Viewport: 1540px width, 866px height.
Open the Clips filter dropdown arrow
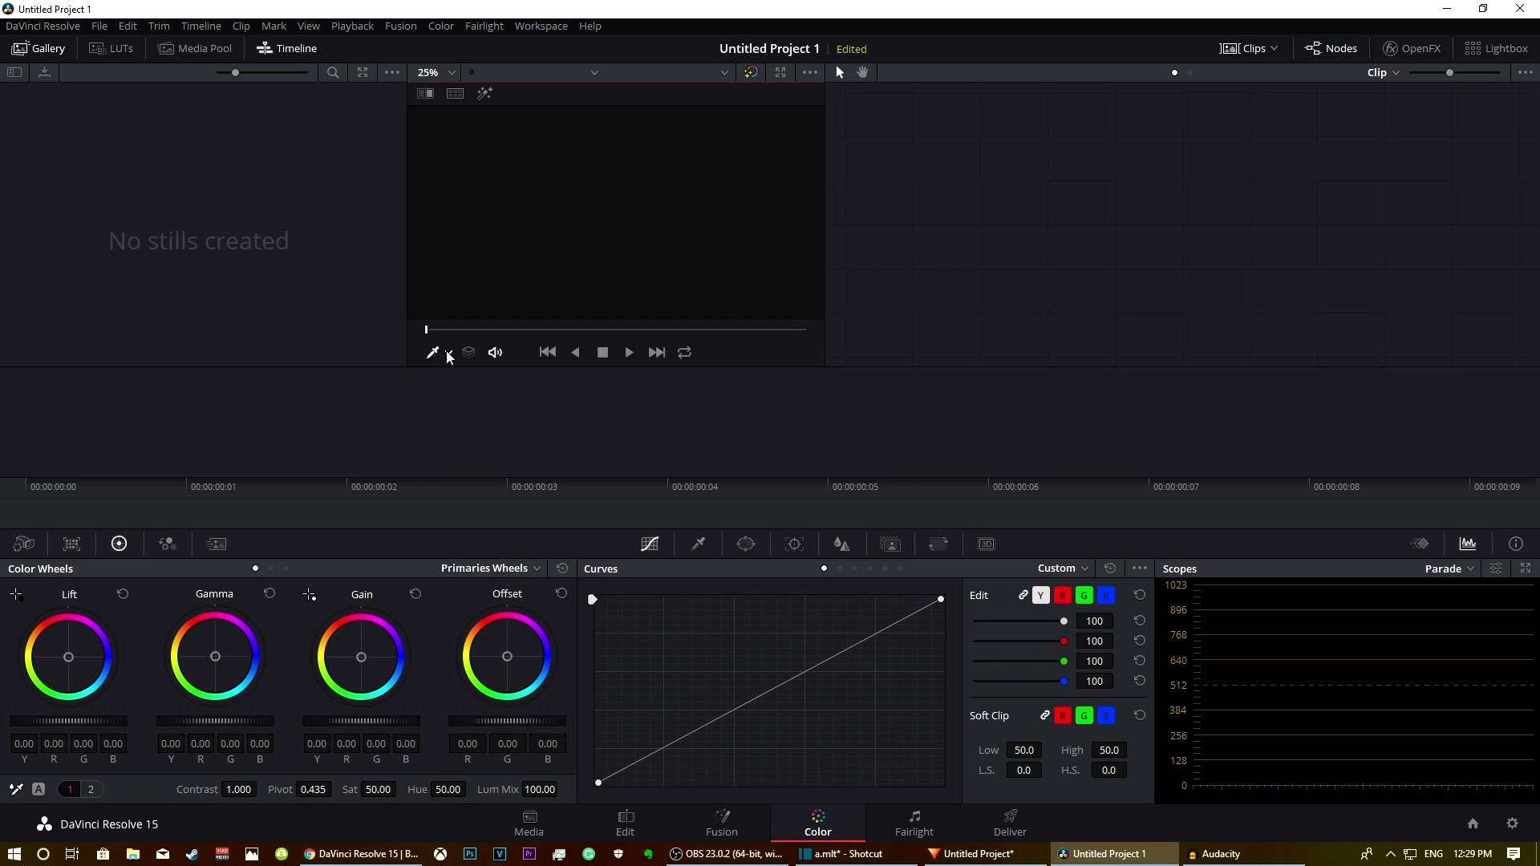pyautogui.click(x=1275, y=48)
